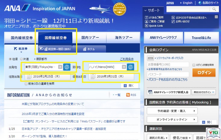Open 日本発アジア・オセアニア fare revision news link

point(64,129)
